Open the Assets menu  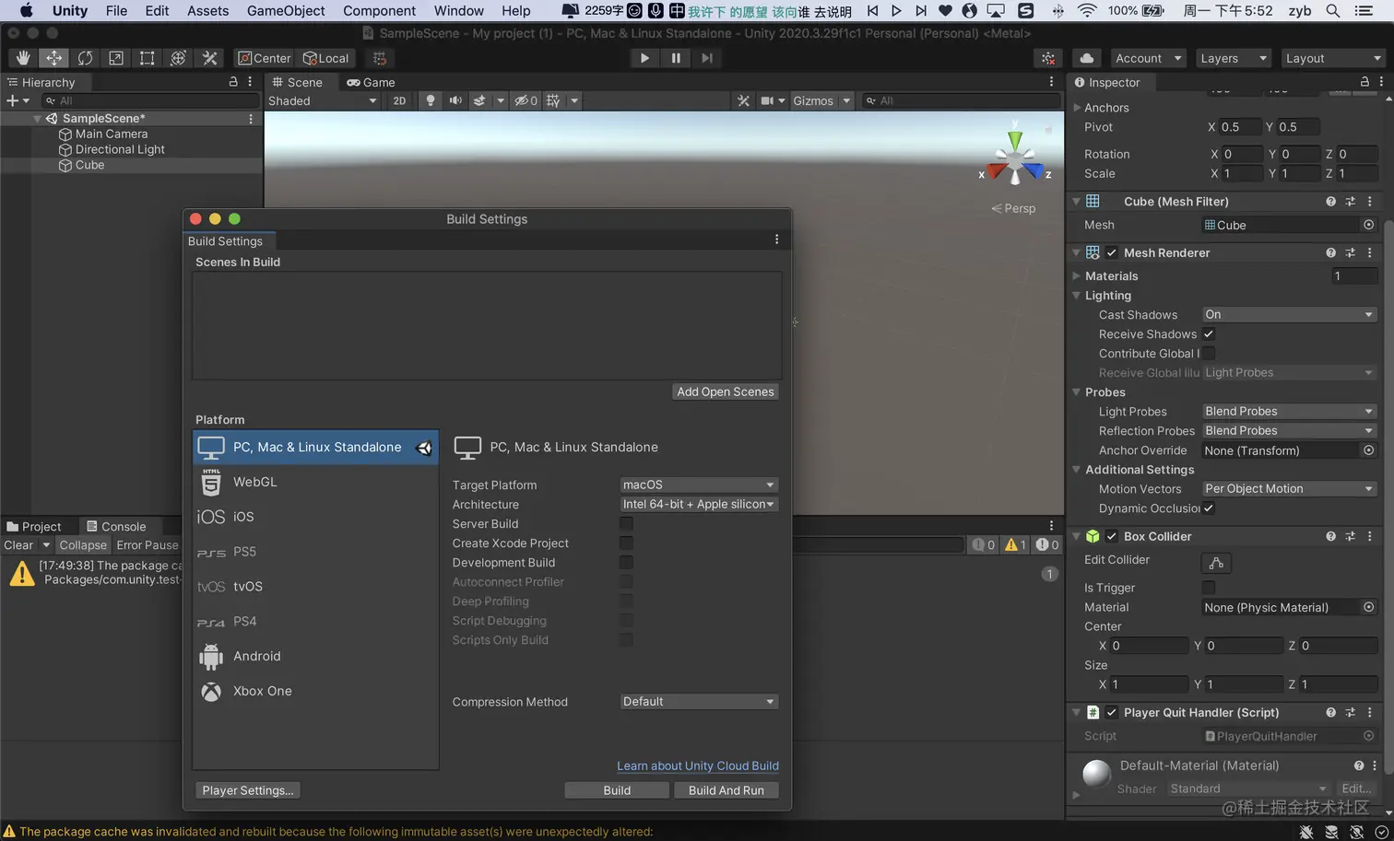click(207, 11)
